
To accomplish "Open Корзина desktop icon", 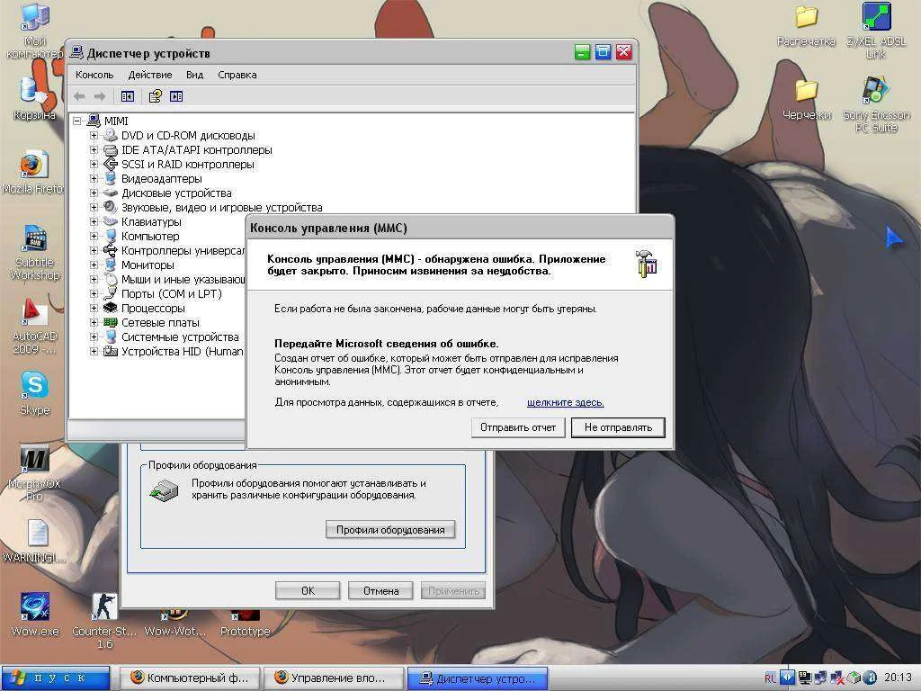I will (x=34, y=99).
